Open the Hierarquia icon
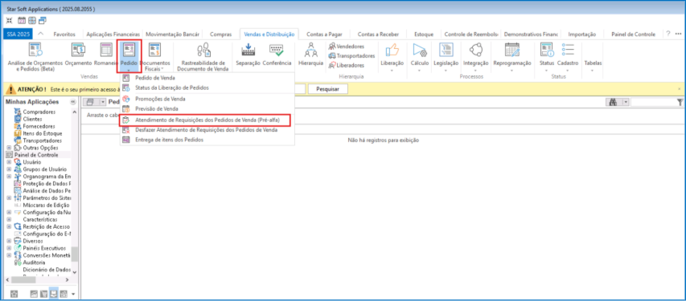 [x=310, y=55]
